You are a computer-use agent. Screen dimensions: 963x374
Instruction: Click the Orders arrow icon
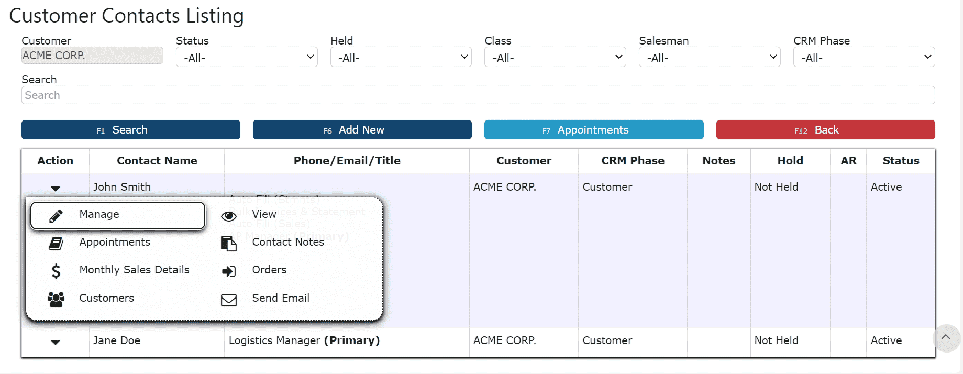tap(229, 271)
